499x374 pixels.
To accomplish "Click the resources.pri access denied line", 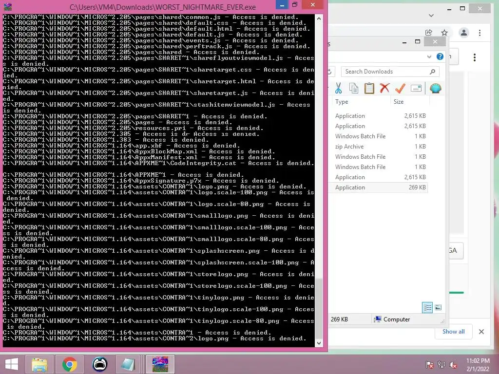I will (x=133, y=128).
